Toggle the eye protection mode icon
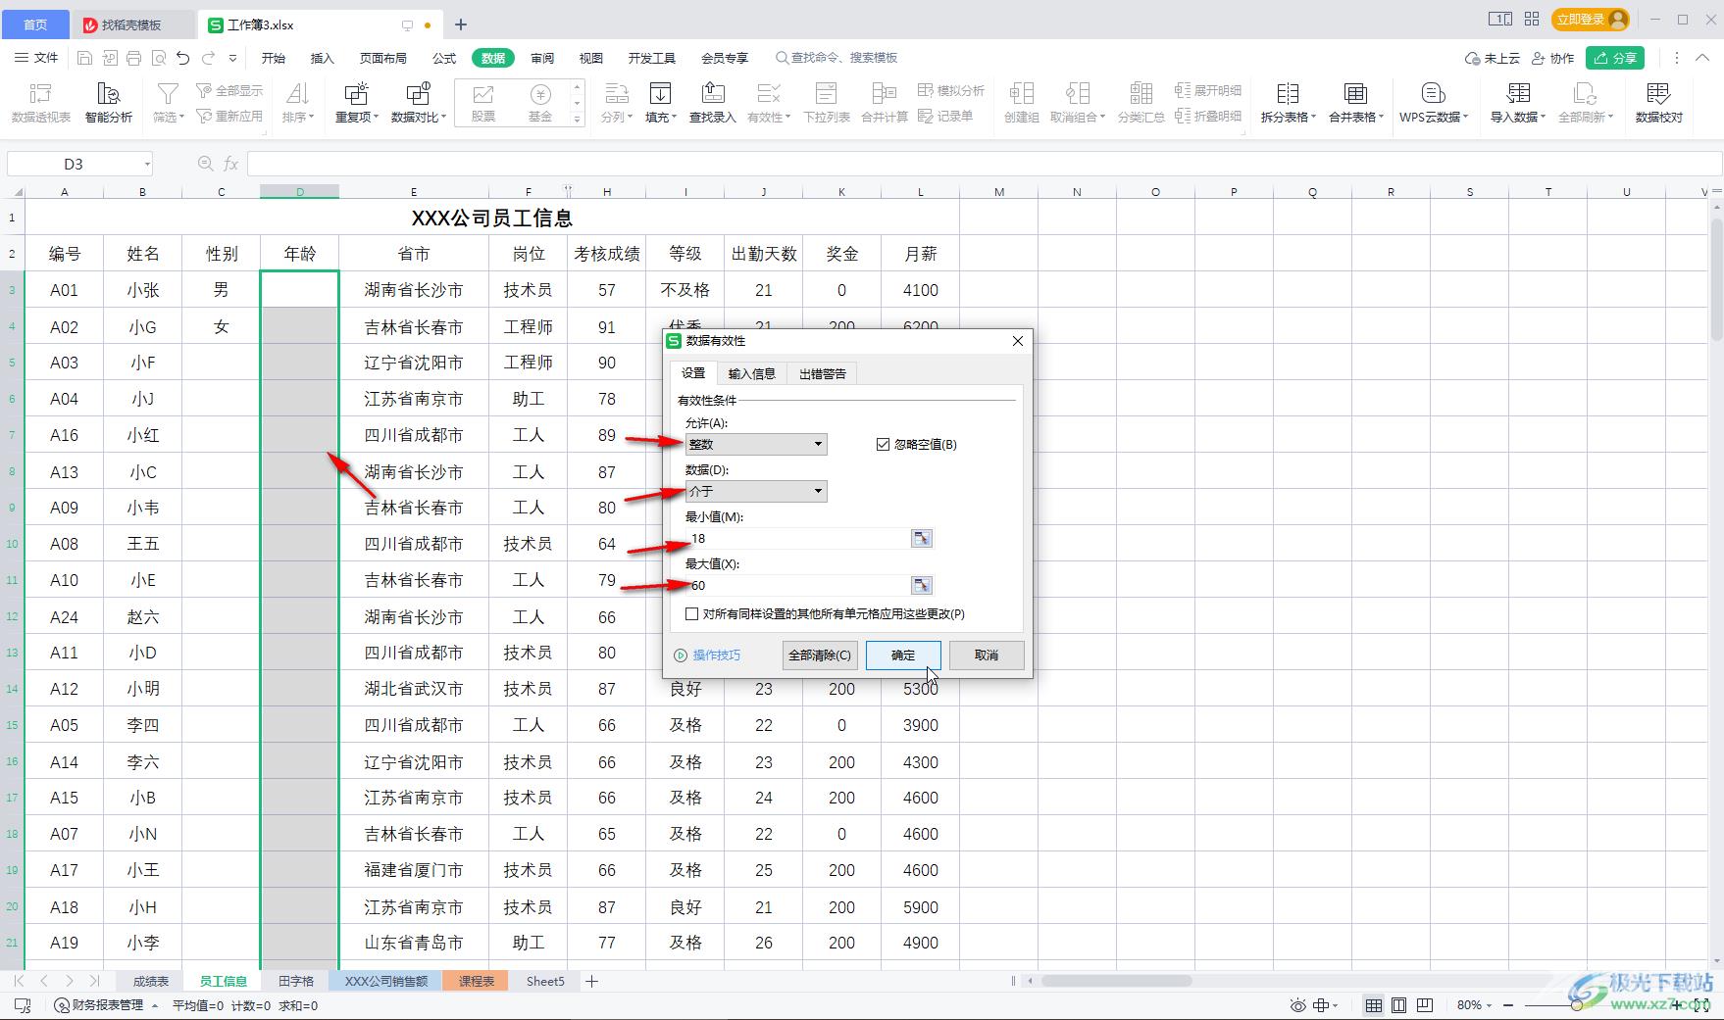Image resolution: width=1724 pixels, height=1020 pixels. coord(1298,1005)
